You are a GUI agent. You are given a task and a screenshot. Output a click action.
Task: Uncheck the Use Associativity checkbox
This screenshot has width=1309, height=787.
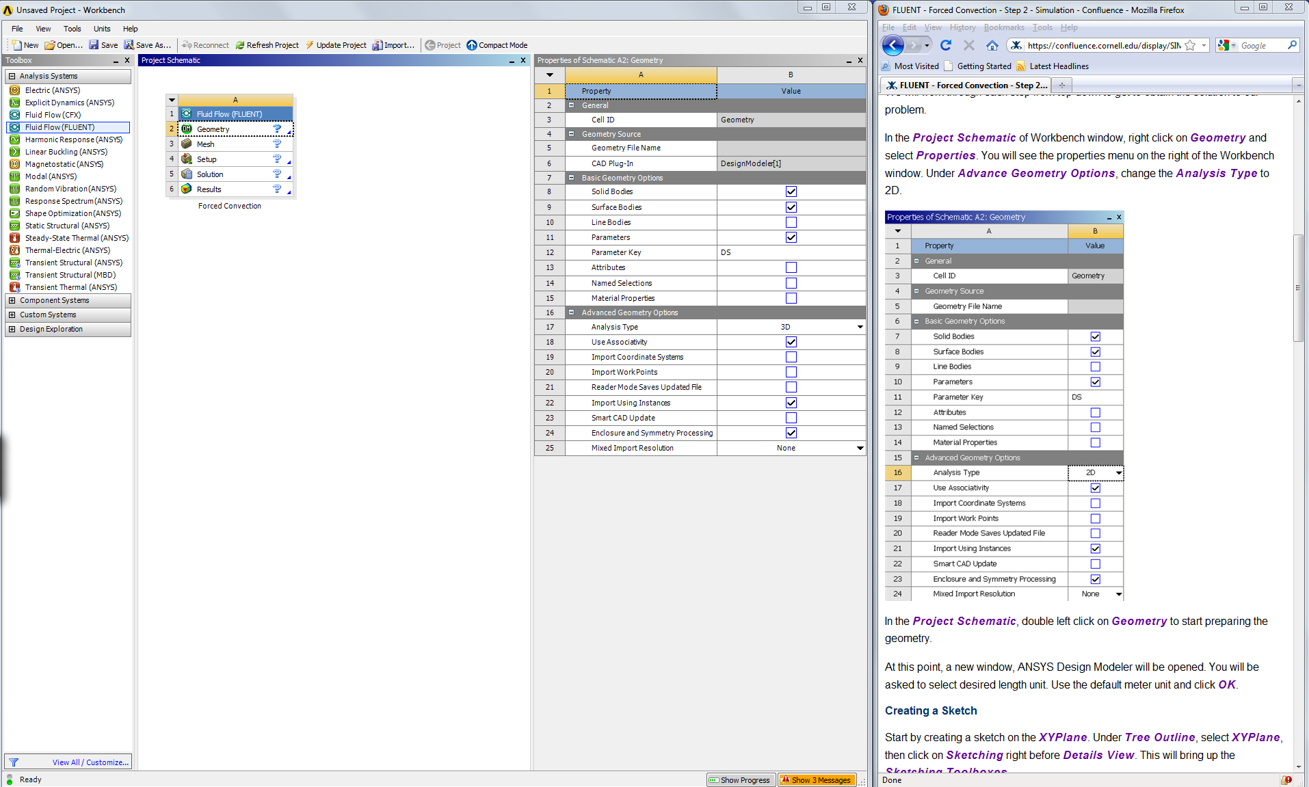point(791,342)
